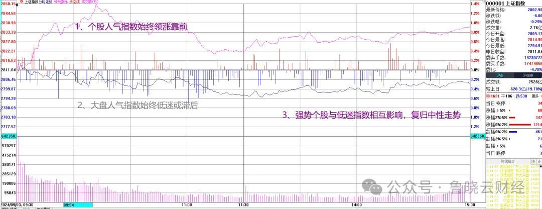Click the blue bar beside 跌幅0%-2%
The height and width of the screenshot is (209, 542).
pos(514,131)
